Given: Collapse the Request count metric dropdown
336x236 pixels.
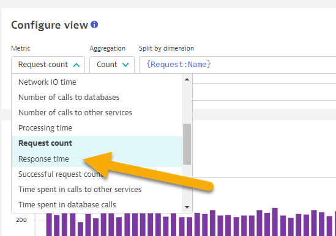Looking at the screenshot, I should tap(48, 65).
